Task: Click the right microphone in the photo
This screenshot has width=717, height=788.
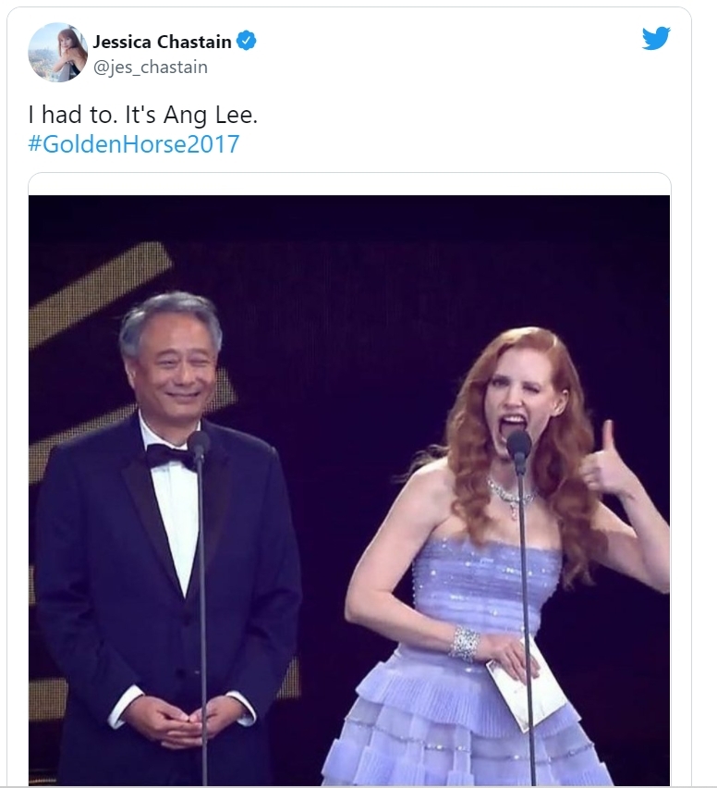Action: 518,445
